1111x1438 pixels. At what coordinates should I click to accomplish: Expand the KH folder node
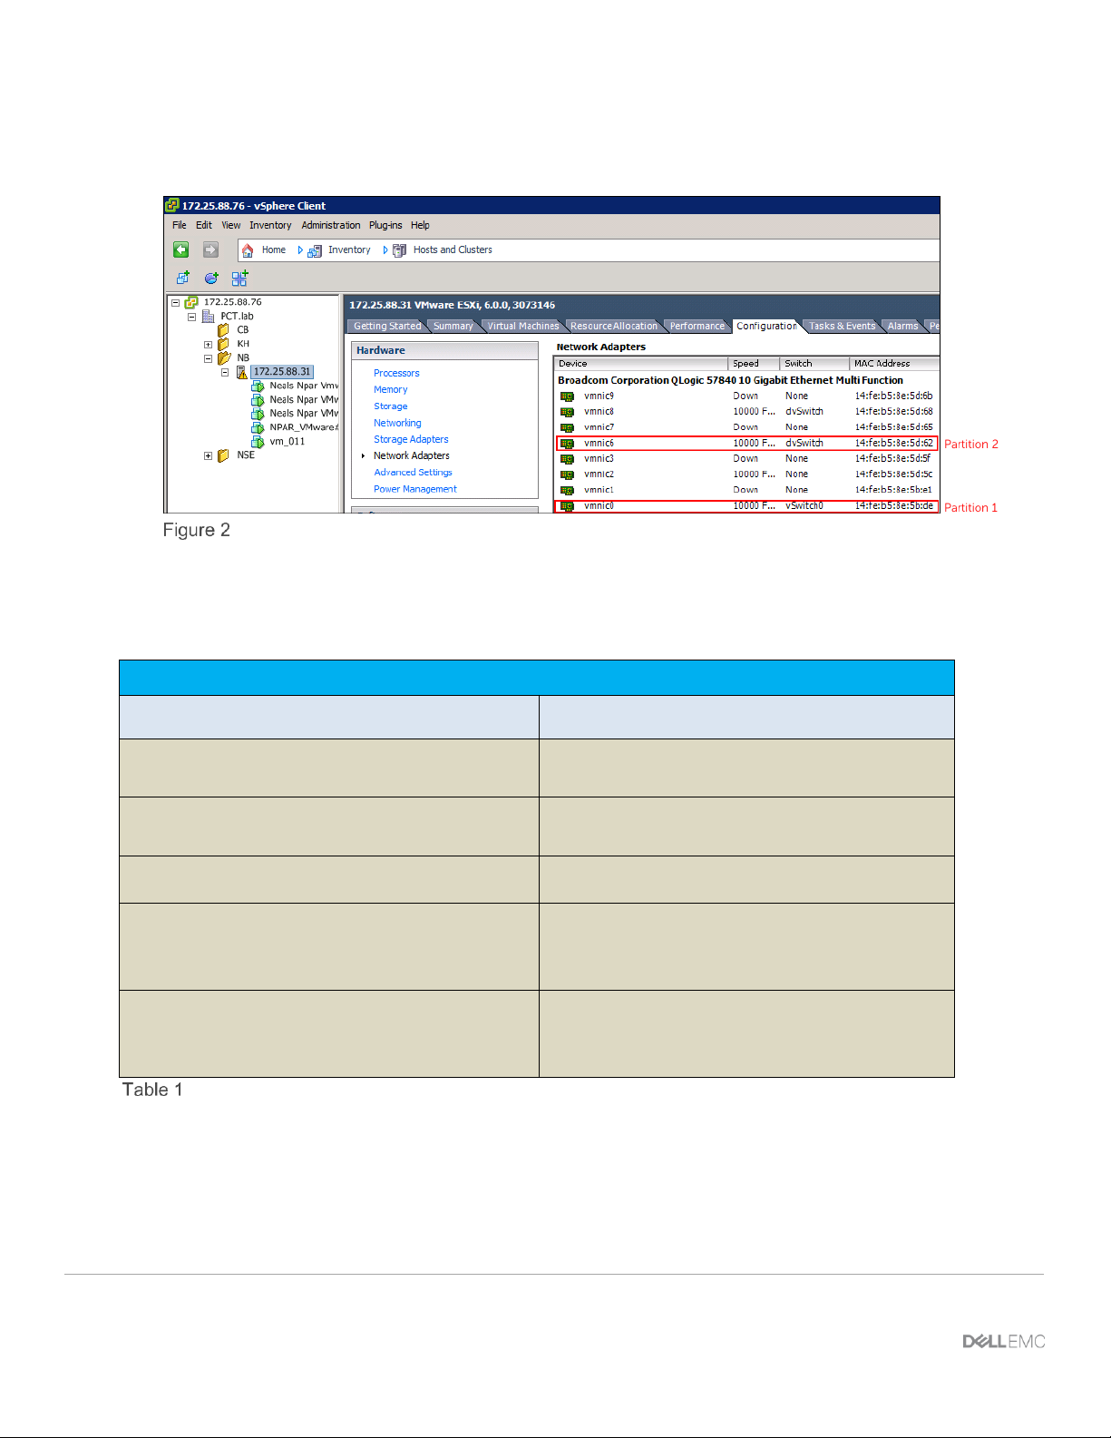208,345
